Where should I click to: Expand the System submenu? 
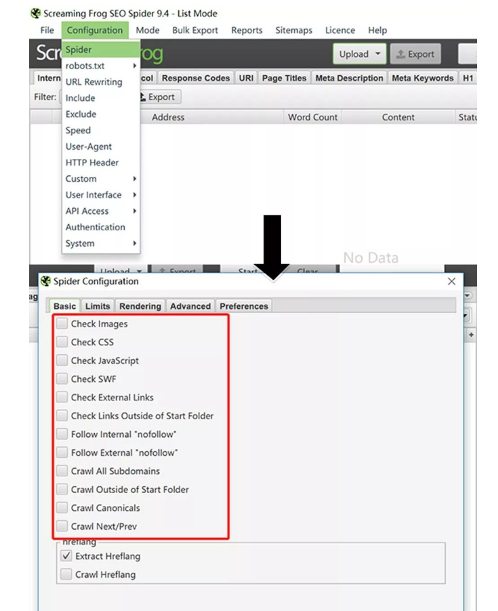[101, 243]
